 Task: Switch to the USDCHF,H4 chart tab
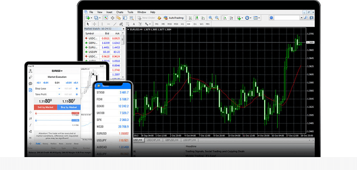[154, 140]
